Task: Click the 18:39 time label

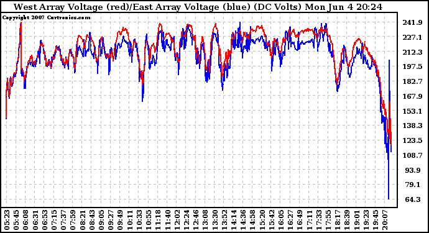Action: [x=348, y=220]
